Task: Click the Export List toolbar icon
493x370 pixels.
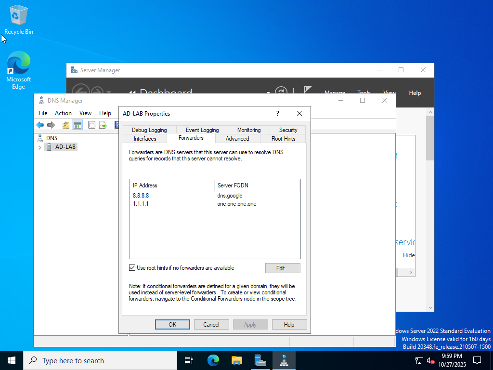Action: [103, 125]
